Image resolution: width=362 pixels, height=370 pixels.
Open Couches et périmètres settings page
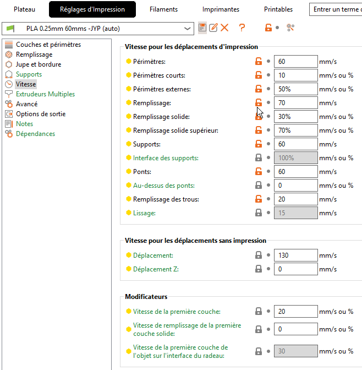point(48,45)
